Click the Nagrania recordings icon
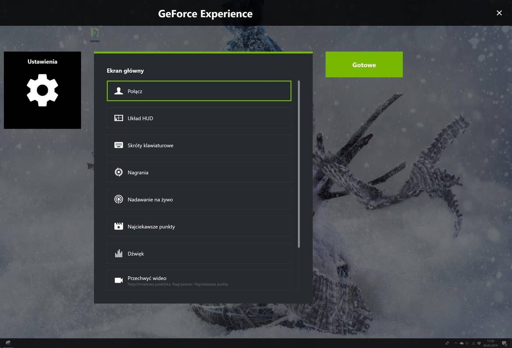The height and width of the screenshot is (348, 512). click(118, 172)
